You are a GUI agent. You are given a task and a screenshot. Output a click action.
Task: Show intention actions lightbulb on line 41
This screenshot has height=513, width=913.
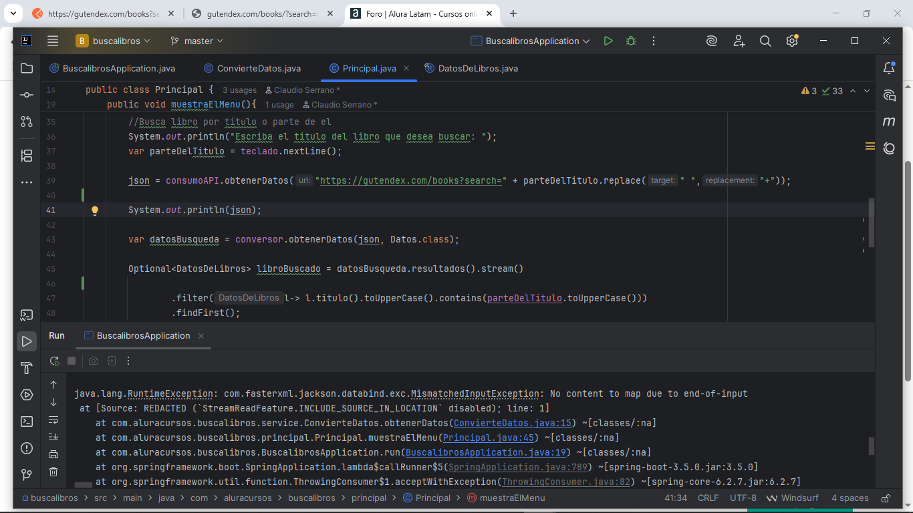[x=95, y=210]
